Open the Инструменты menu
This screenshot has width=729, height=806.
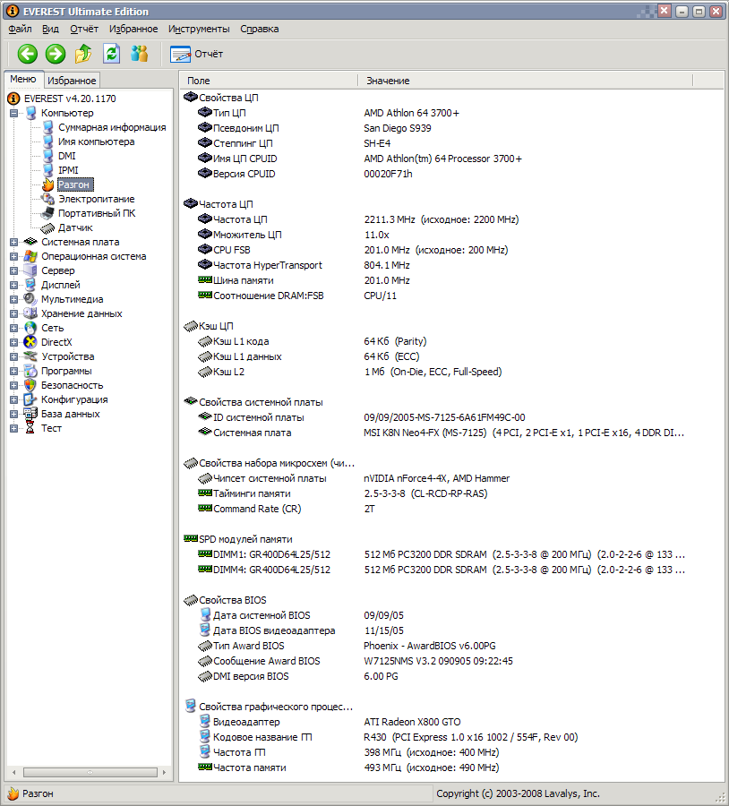coord(199,29)
